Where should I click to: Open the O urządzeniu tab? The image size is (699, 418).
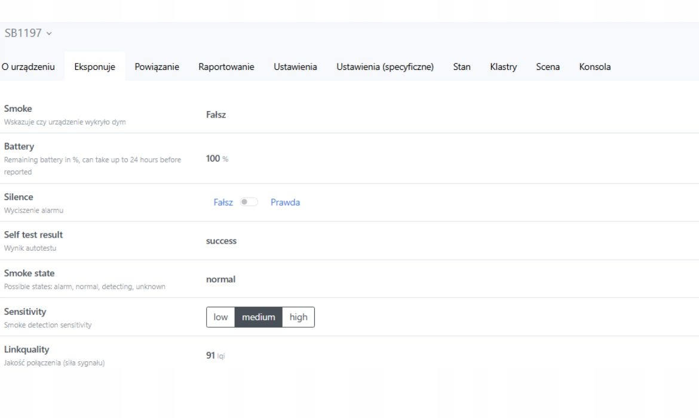coord(28,67)
